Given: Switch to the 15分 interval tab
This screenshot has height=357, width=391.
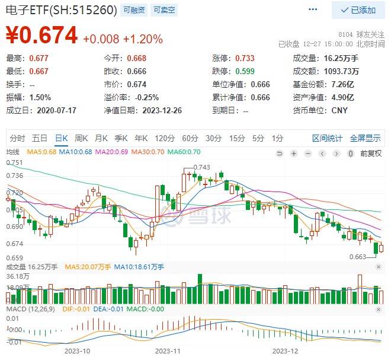Looking at the screenshot, I should 237,138.
